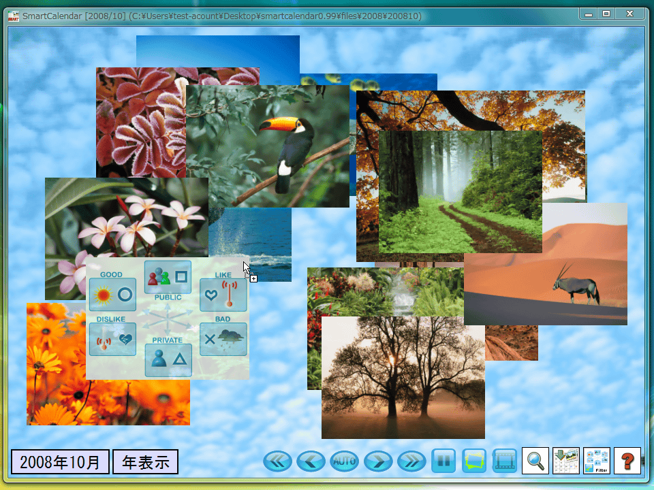Select the green forest path photo
654x490 pixels.
tap(461, 192)
